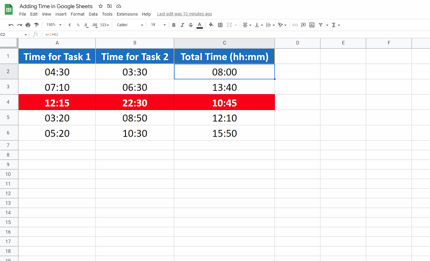Open the Borders tool
This screenshot has height=261, width=430.
tap(220, 25)
